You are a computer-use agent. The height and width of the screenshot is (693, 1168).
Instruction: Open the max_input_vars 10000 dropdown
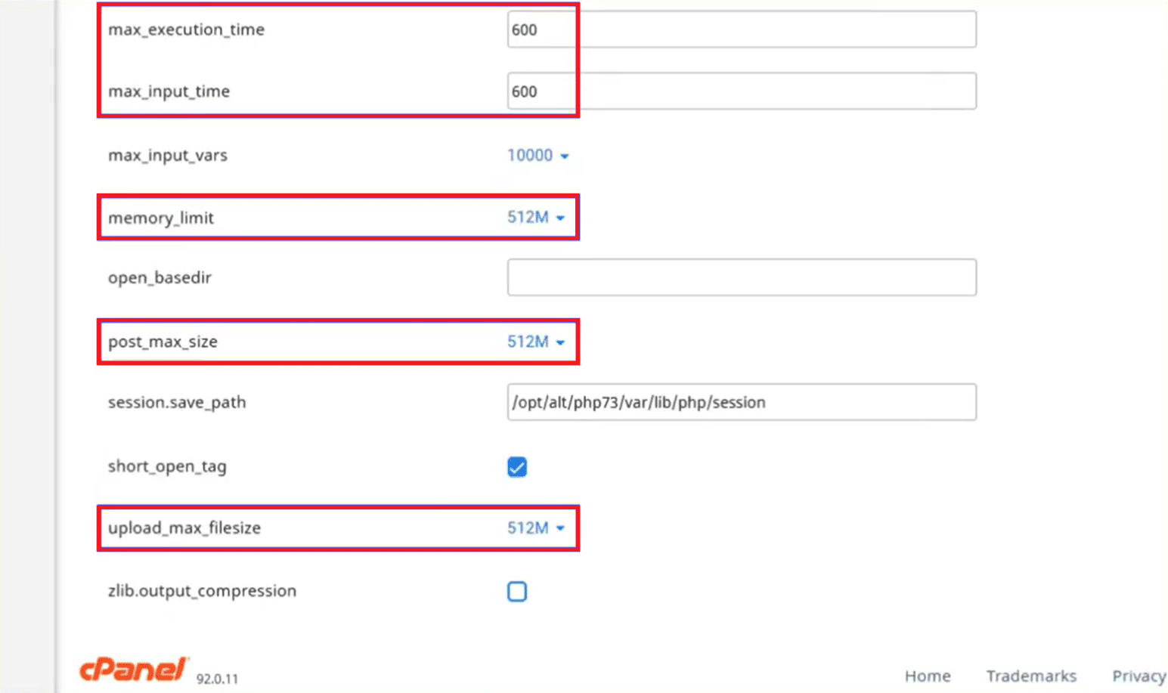tap(538, 156)
